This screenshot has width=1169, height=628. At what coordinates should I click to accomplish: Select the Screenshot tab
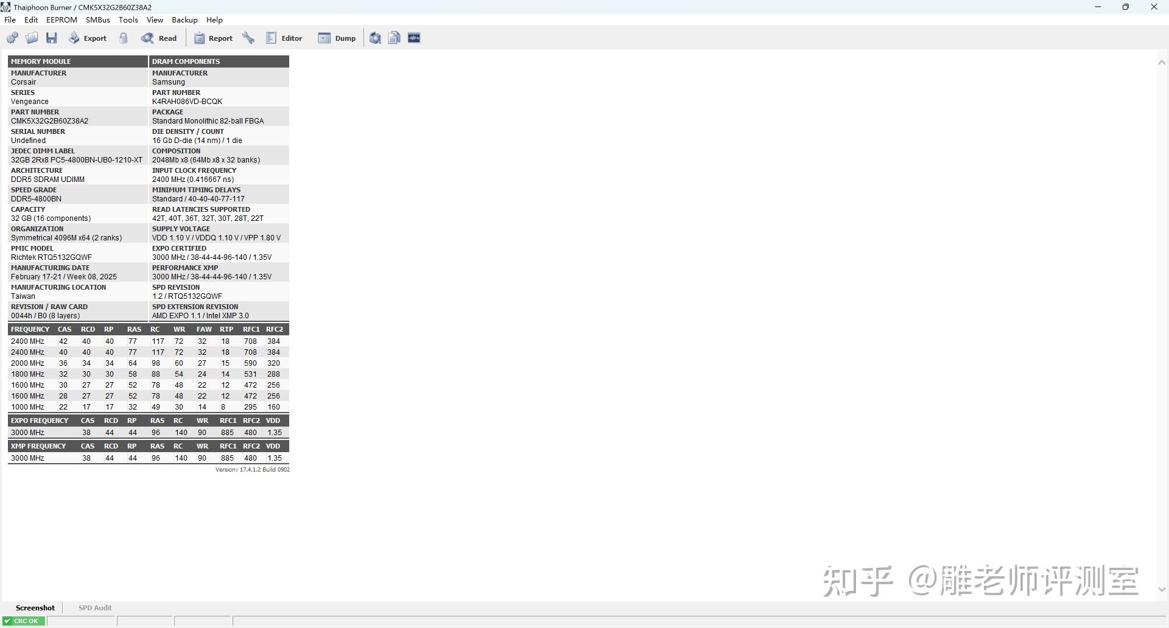click(x=35, y=607)
